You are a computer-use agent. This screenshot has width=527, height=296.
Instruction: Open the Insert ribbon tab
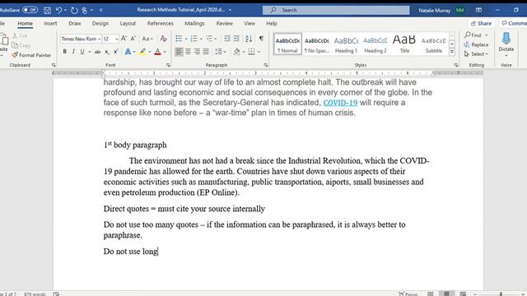coord(50,24)
